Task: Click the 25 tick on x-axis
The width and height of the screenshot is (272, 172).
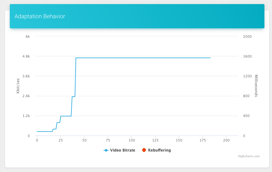Action: pos(60,140)
